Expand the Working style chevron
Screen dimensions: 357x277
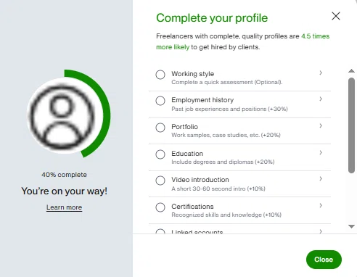click(321, 73)
